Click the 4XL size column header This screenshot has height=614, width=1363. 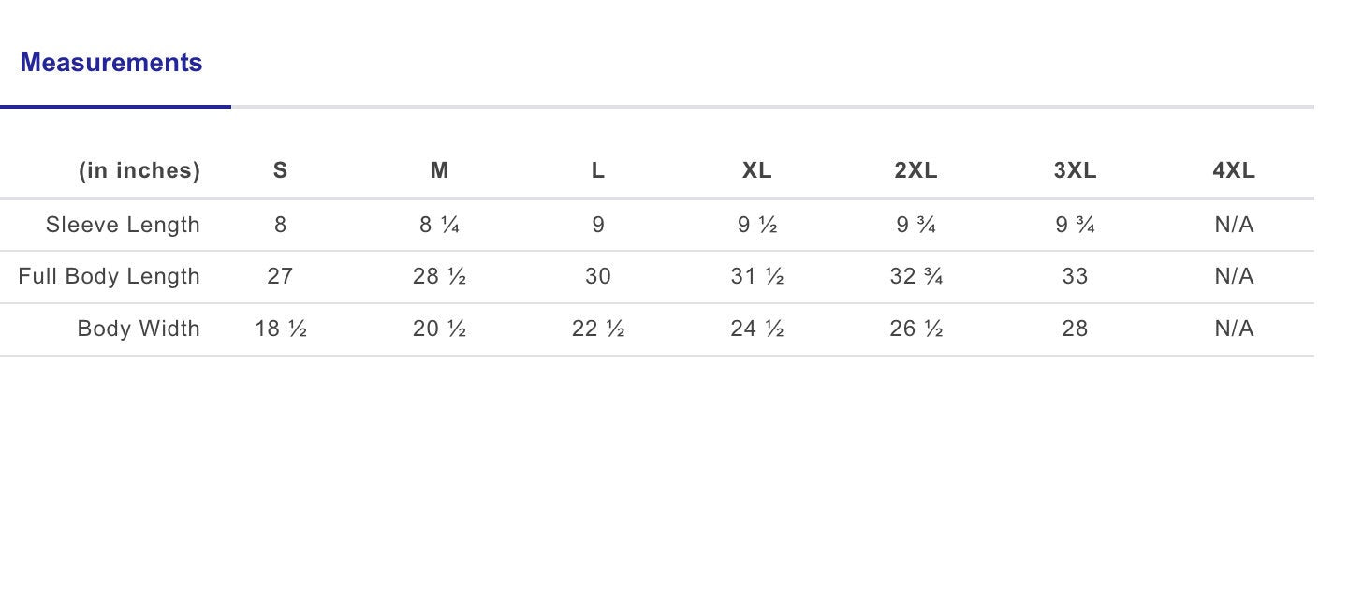click(x=1234, y=170)
